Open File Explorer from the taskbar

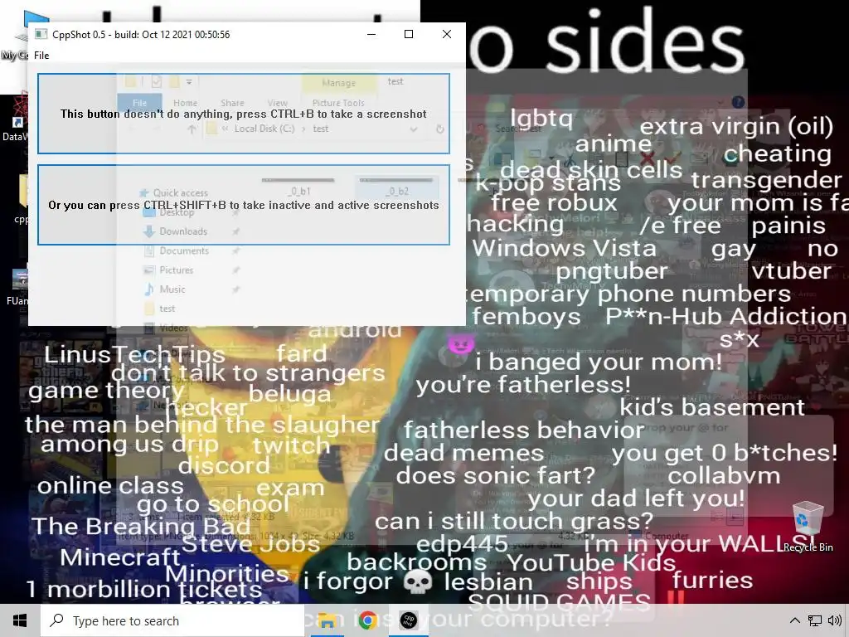tap(327, 620)
